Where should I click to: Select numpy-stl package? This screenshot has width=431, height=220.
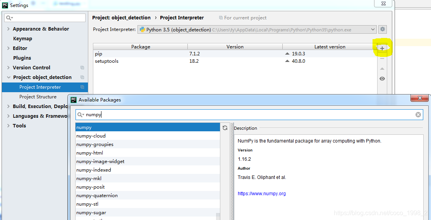click(148, 204)
